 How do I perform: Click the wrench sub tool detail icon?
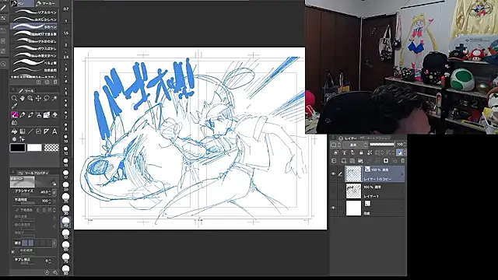coord(55,272)
